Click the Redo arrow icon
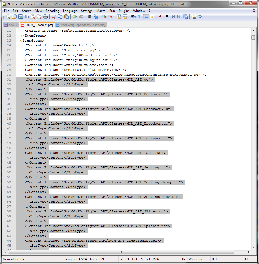The width and height of the screenshot is (259, 264). tap(81, 17)
